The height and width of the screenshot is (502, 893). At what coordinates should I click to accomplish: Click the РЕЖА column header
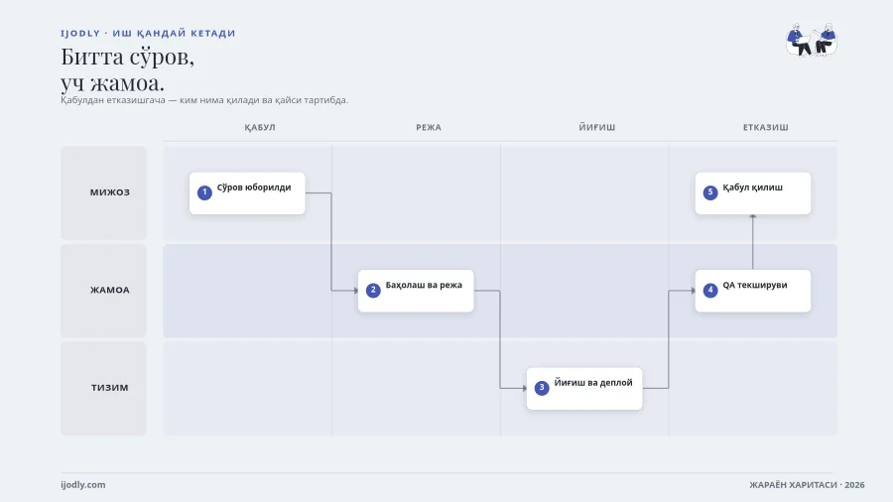[429, 128]
